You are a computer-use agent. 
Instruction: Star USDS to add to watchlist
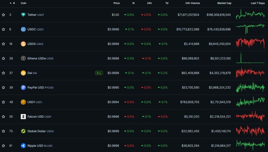(3, 44)
